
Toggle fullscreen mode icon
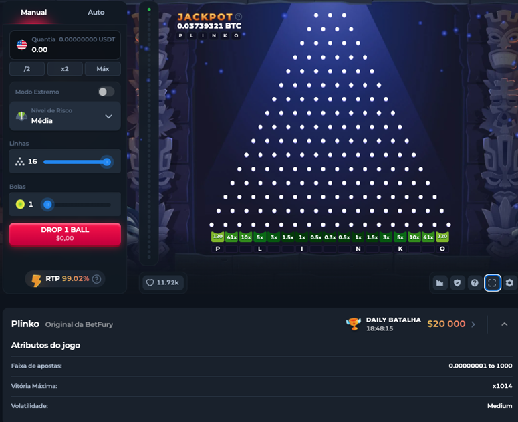coord(492,282)
